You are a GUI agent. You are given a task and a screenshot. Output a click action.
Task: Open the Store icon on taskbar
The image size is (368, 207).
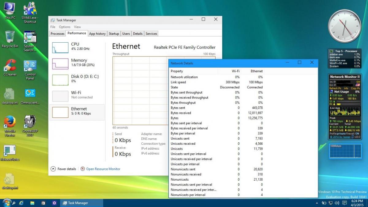[43, 203]
